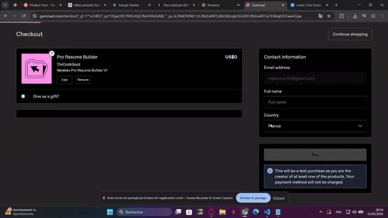This screenshot has width=388, height=218.
Task: Click the Avertissement notification widget on taskbar
Action: click(22, 212)
